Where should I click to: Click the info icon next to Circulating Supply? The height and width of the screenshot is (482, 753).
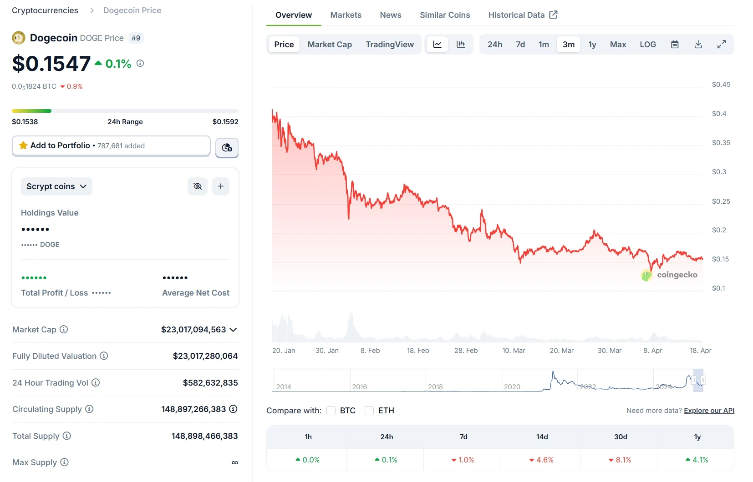[89, 409]
